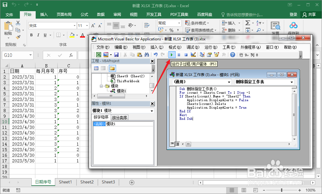
Task: Toggle Bold formatting in Excel ribbon
Action: (31, 35)
